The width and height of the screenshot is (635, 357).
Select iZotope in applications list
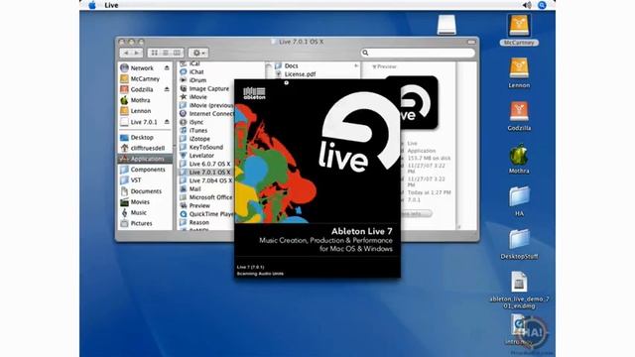[194, 139]
